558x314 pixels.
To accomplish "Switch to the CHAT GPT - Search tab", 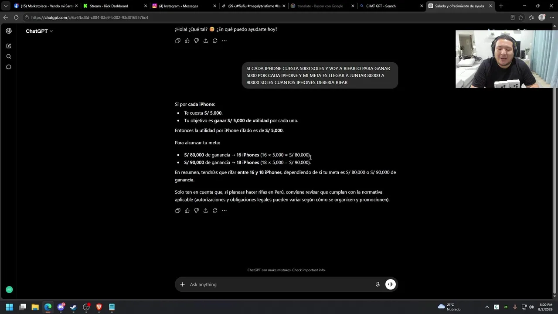I will [x=391, y=6].
